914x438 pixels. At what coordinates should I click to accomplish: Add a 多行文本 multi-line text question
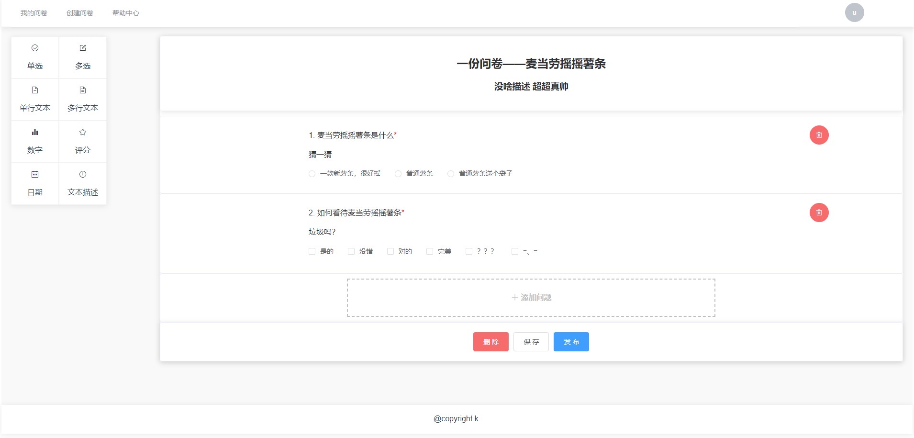tap(83, 100)
